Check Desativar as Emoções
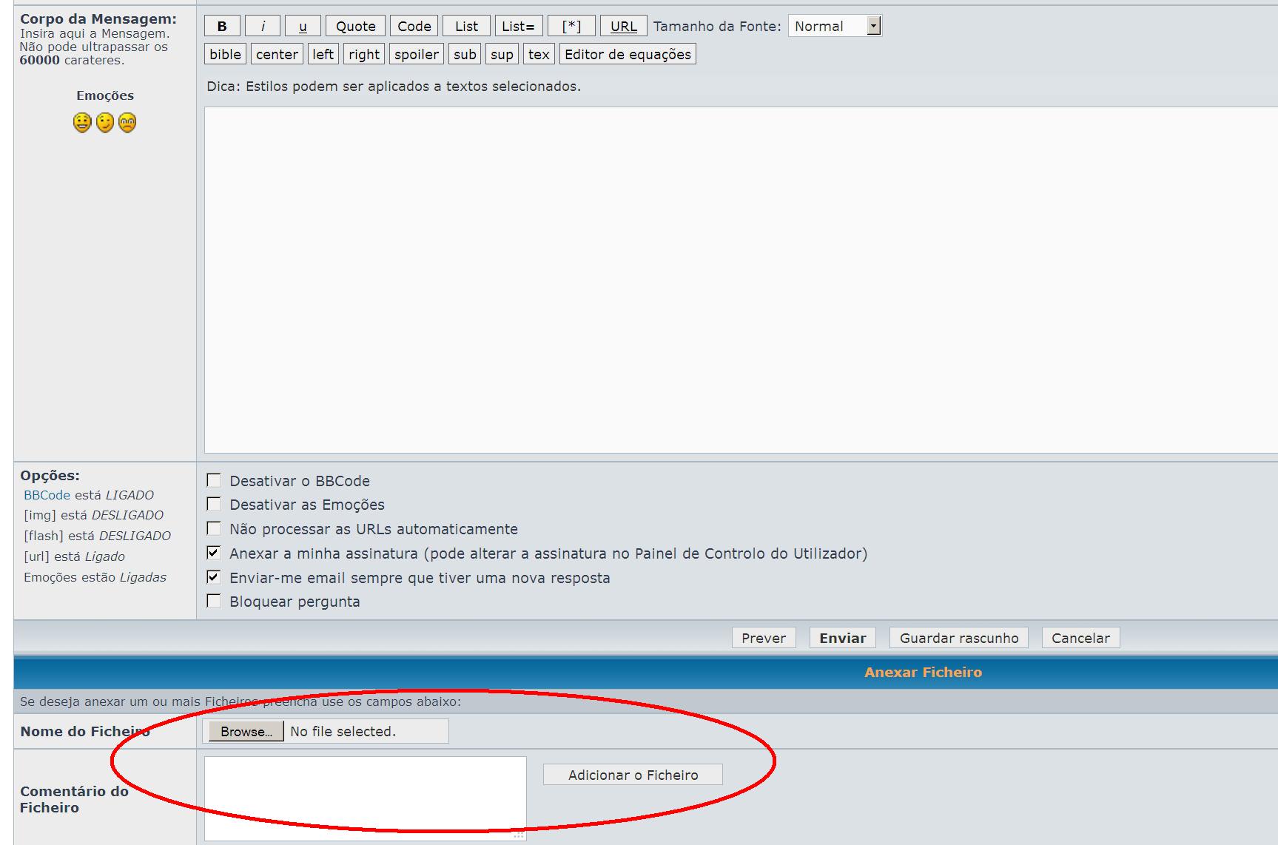The height and width of the screenshot is (845, 1278). pyautogui.click(x=214, y=504)
